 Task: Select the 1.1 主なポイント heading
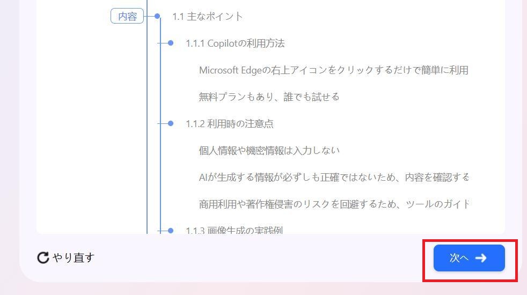pyautogui.click(x=207, y=17)
